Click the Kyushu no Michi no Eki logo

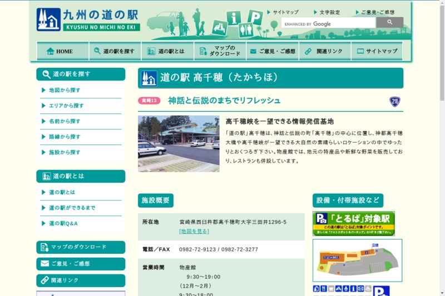tap(88, 19)
